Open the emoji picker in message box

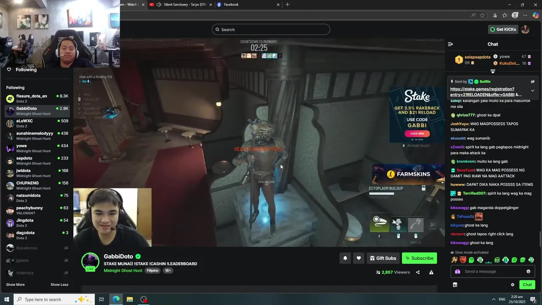tap(528, 272)
